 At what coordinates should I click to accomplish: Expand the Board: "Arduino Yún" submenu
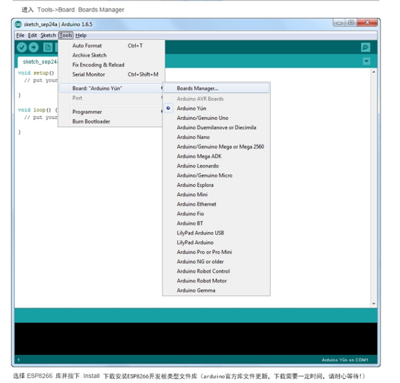(111, 88)
